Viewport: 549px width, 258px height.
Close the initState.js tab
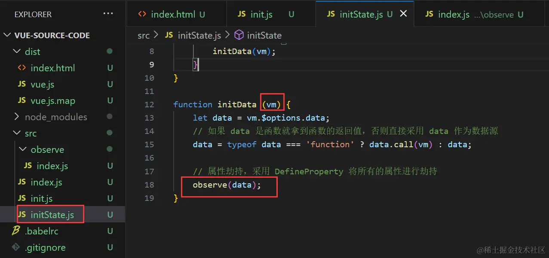[x=403, y=14]
